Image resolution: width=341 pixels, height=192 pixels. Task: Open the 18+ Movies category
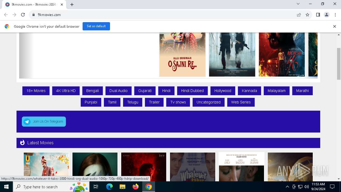36,91
